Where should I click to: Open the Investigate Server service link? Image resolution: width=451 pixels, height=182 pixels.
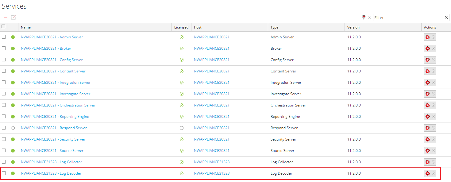point(56,94)
